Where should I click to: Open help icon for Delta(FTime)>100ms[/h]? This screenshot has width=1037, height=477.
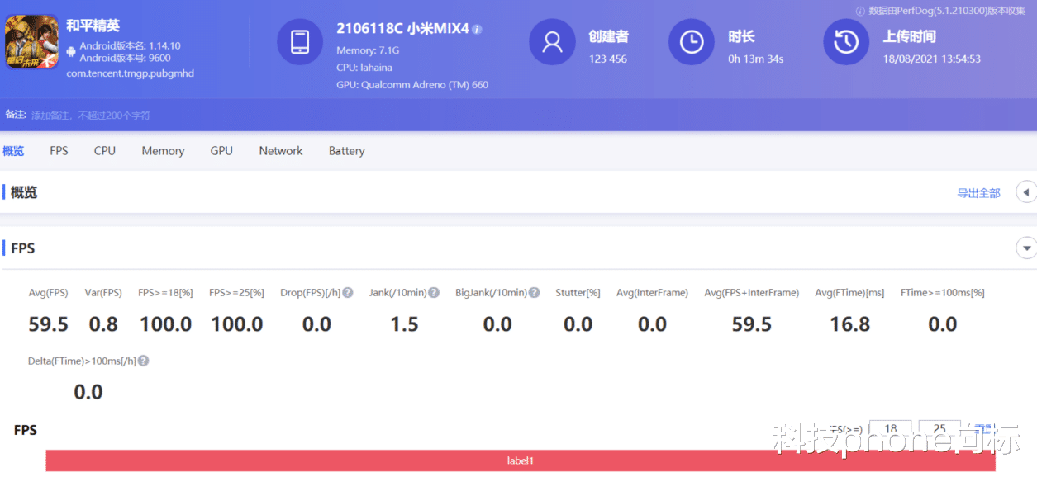point(144,361)
